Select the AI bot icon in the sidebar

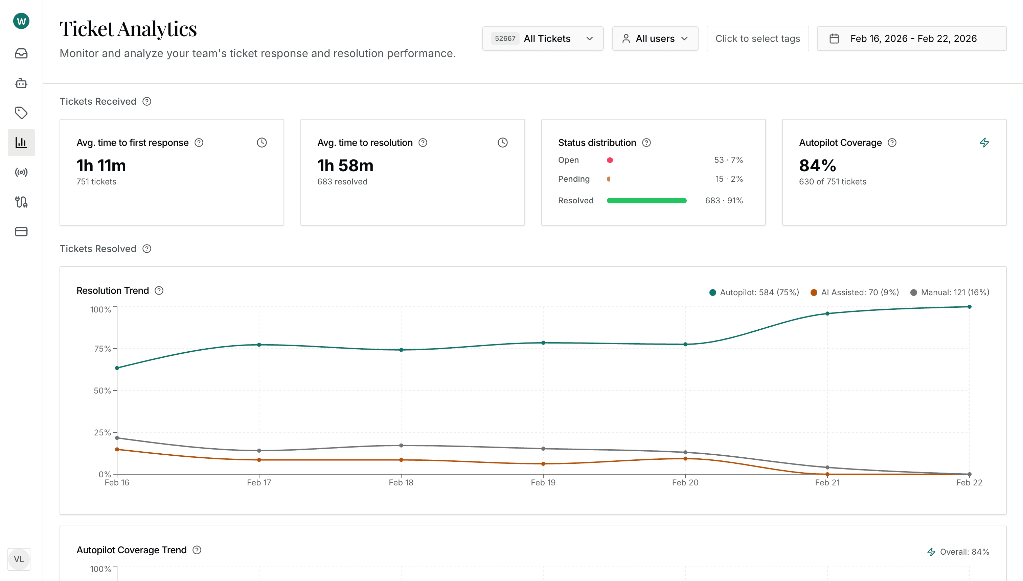pyautogui.click(x=21, y=83)
